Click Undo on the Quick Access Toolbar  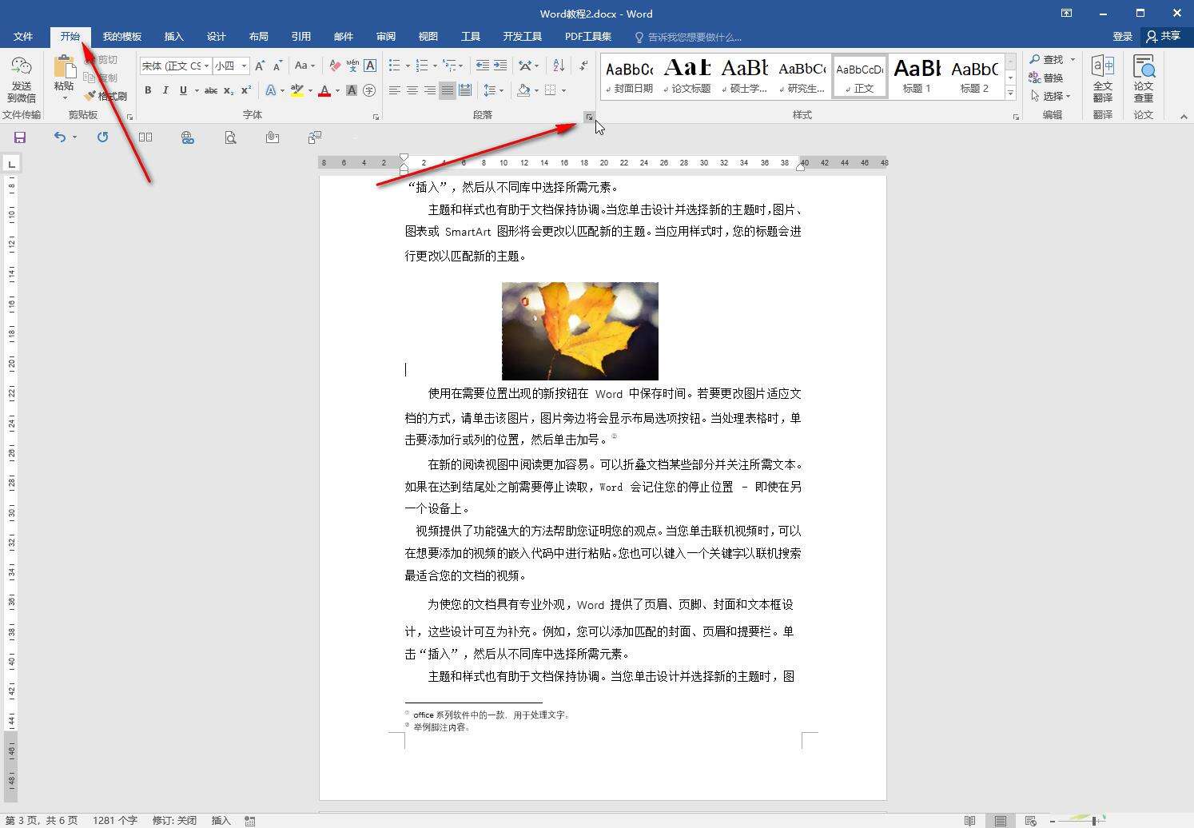coord(60,137)
